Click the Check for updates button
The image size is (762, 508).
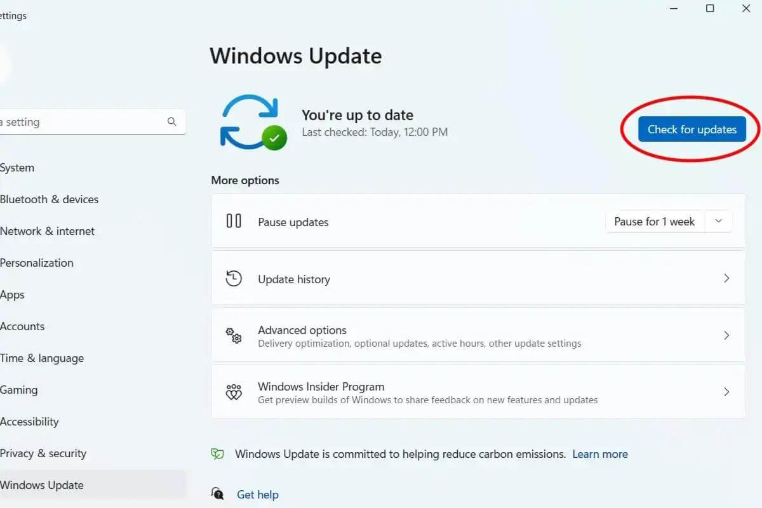(691, 129)
